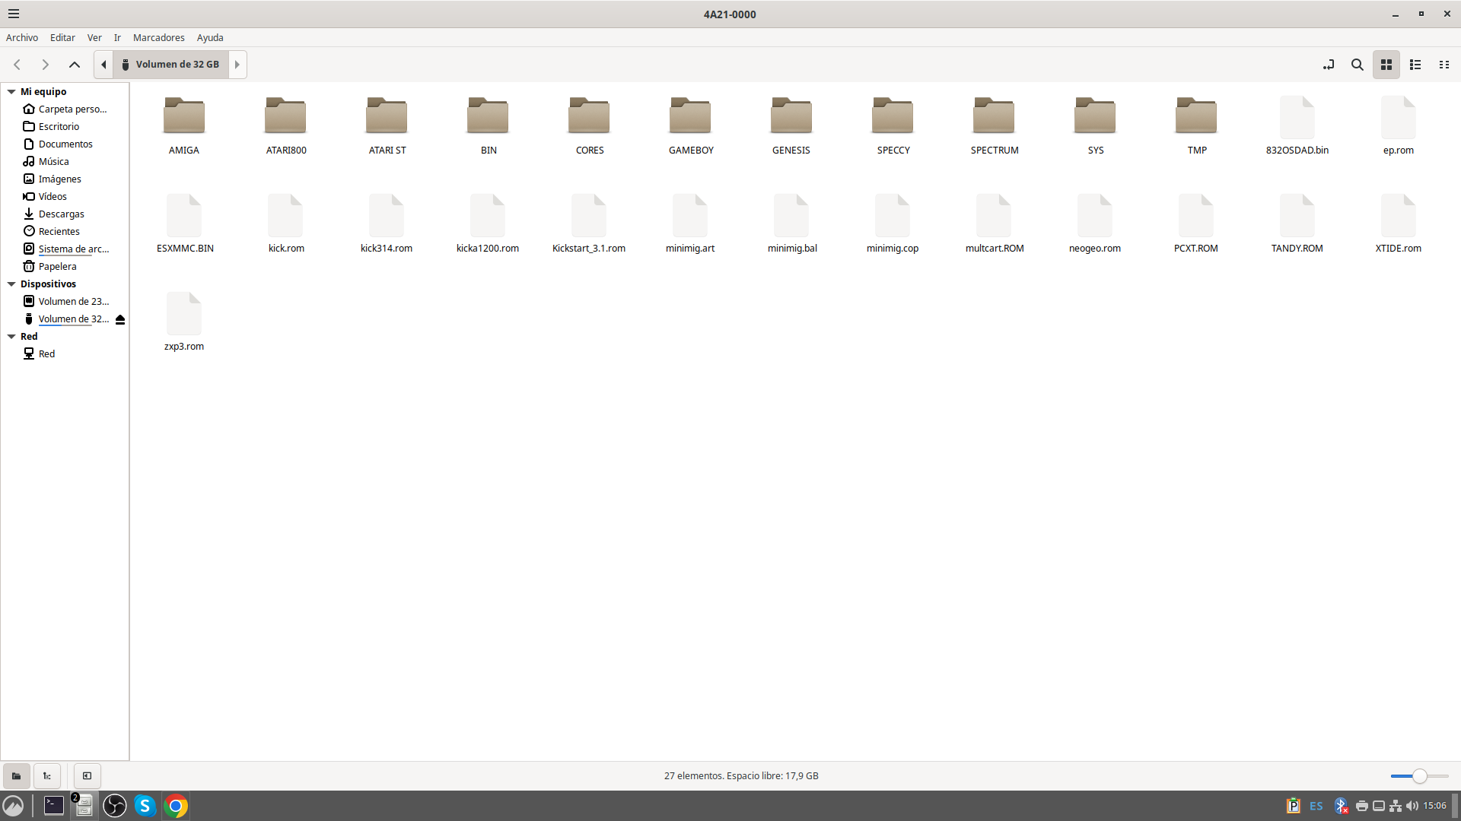Collapse the Mi equipo section
This screenshot has height=821, width=1461.
11,92
